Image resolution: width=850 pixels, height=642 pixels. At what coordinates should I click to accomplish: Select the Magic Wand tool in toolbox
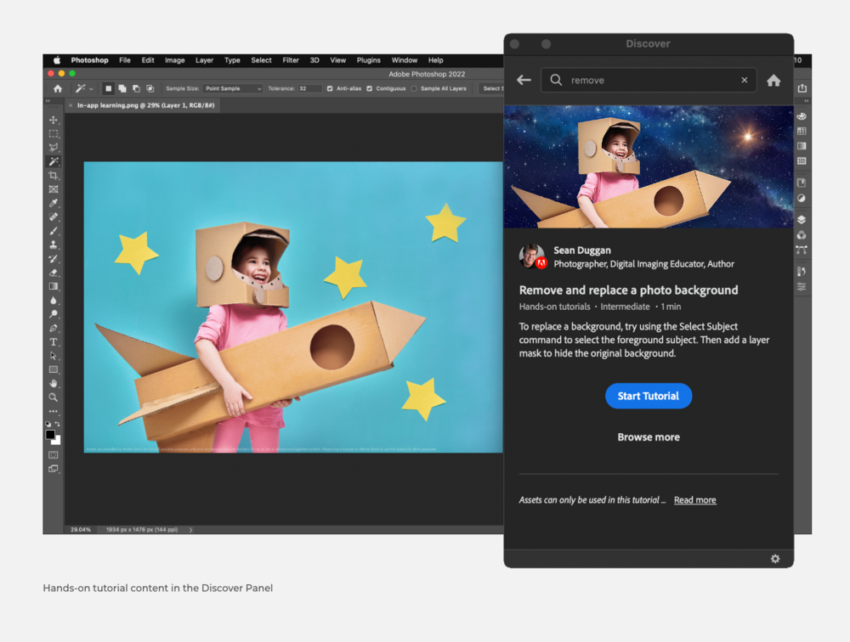pos(53,161)
